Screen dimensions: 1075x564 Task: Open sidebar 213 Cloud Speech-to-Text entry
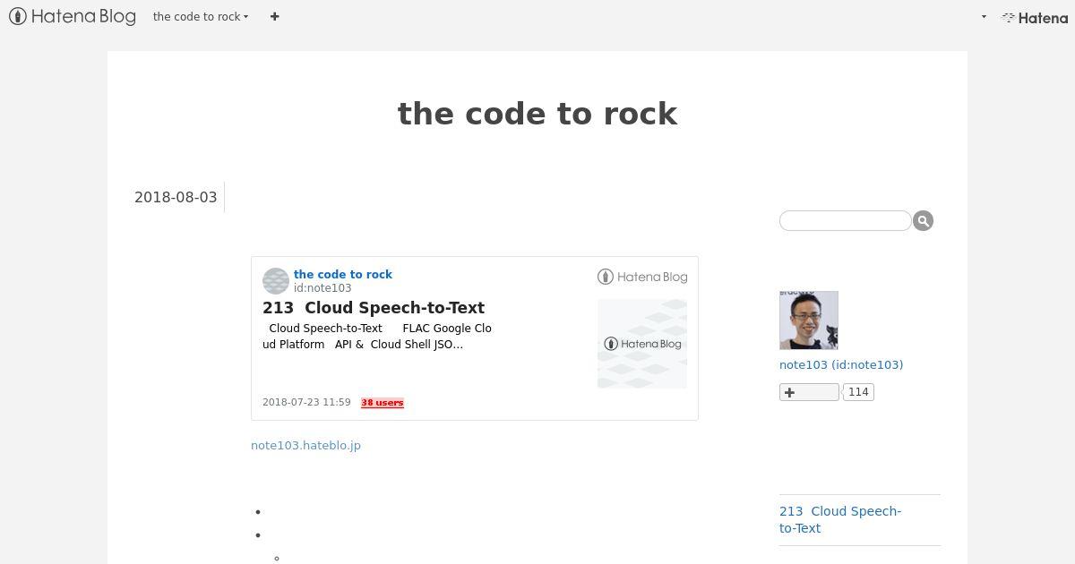click(840, 519)
